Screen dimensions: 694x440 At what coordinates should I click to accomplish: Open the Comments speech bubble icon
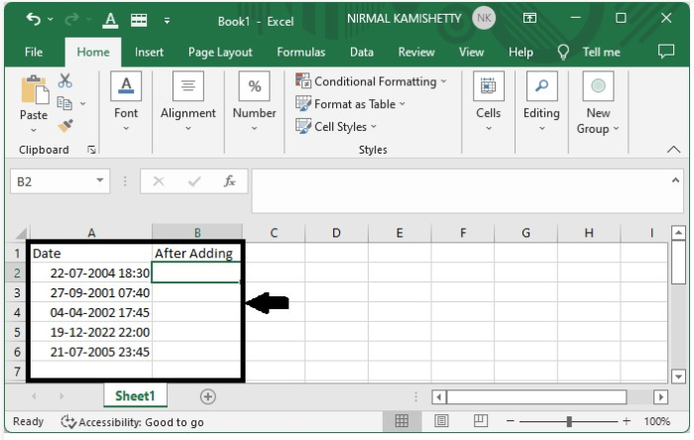click(666, 52)
